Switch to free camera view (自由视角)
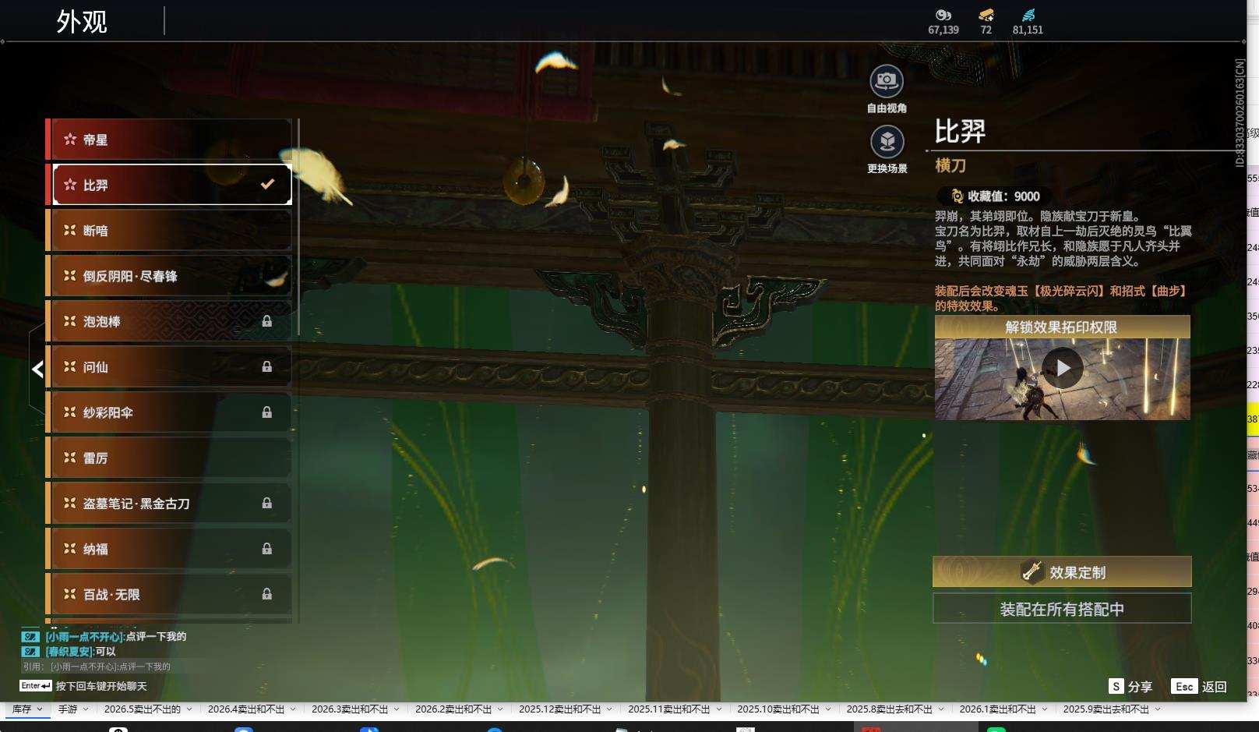Screen dimensions: 1259x732 (x=887, y=81)
